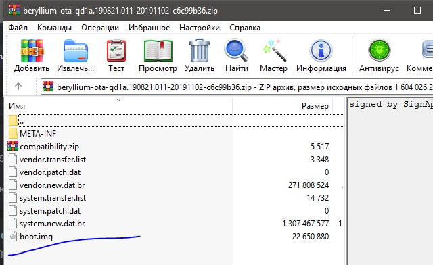The width and height of the screenshot is (433, 265).
Task: Open the Файл menu
Action: (x=18, y=28)
